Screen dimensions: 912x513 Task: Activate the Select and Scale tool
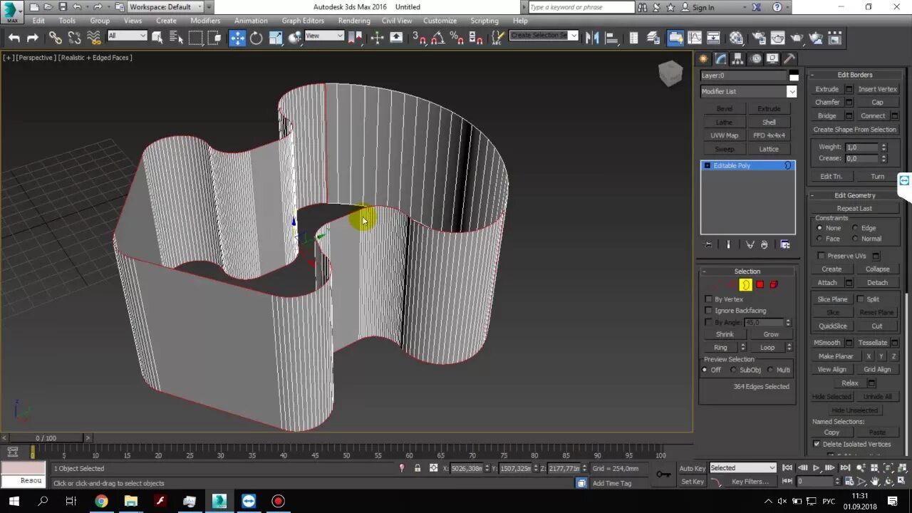click(275, 38)
